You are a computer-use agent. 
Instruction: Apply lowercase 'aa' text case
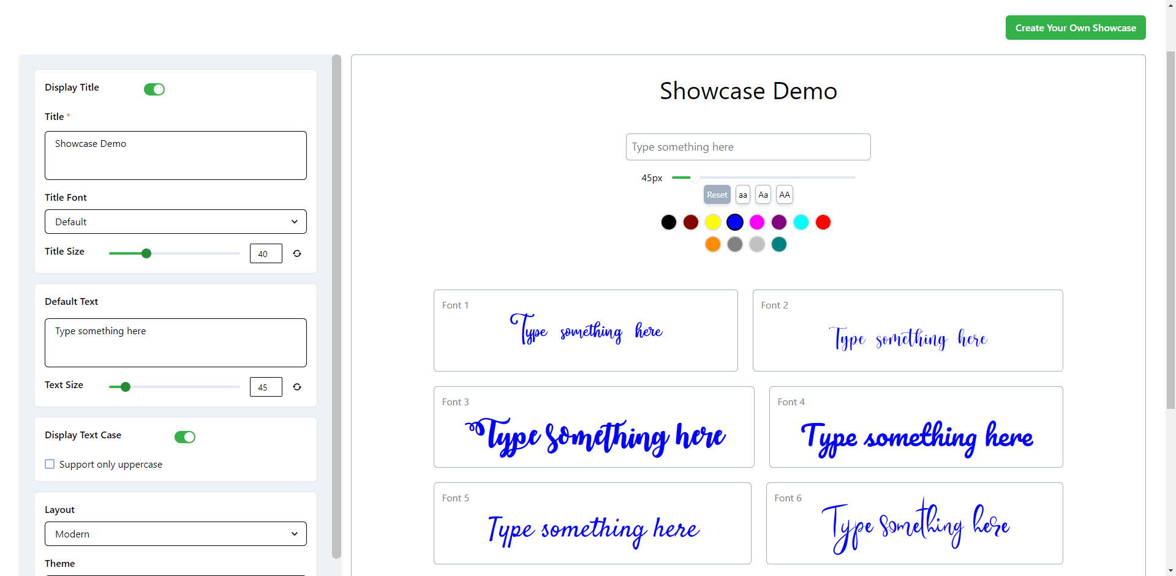click(742, 195)
